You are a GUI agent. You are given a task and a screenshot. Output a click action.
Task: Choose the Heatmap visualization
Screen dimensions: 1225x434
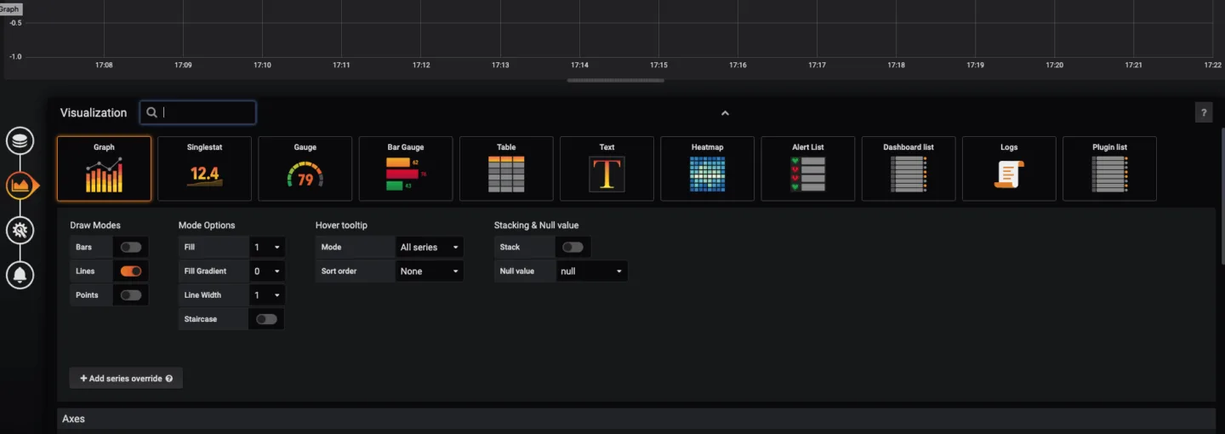click(x=707, y=168)
